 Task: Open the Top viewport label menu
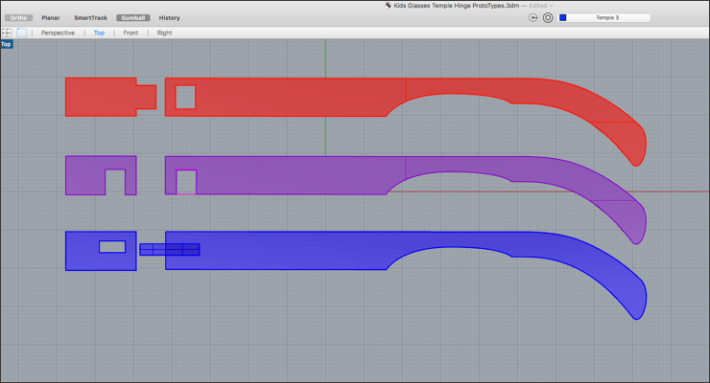pyautogui.click(x=7, y=44)
